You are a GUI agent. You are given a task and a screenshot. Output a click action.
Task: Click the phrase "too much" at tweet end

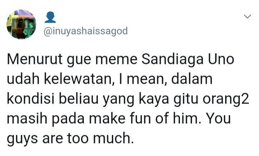pyautogui.click(x=100, y=138)
